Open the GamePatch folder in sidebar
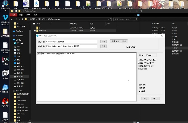188x123 pixels. (21, 100)
